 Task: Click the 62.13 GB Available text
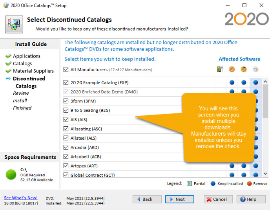(36, 180)
